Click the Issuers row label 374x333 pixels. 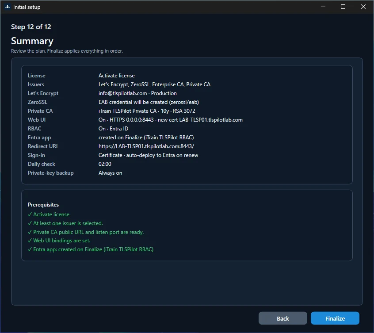click(x=36, y=84)
